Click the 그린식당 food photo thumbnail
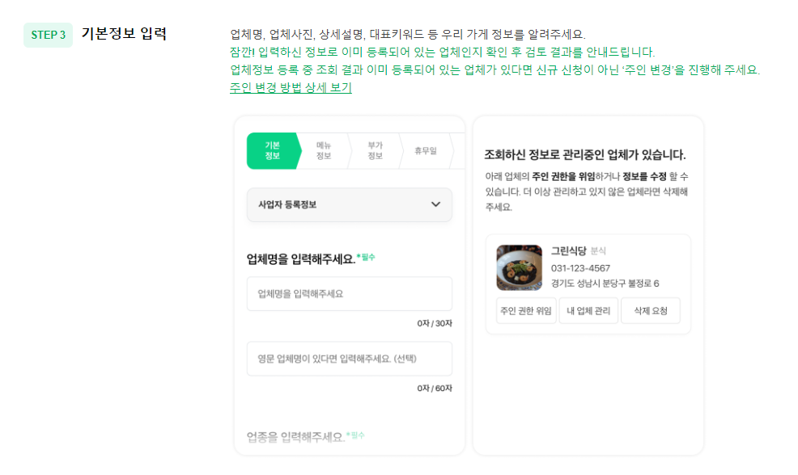The width and height of the screenshot is (798, 475). coord(518,267)
